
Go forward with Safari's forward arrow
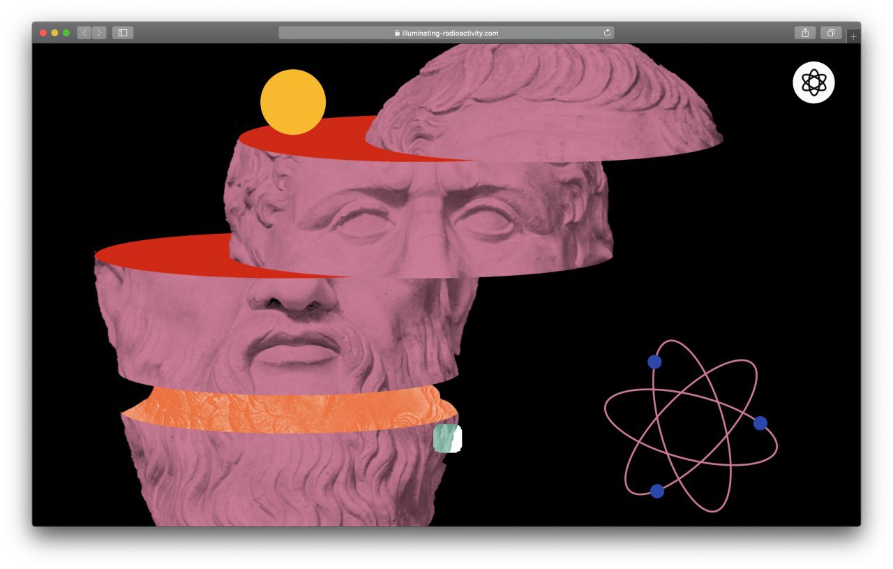(99, 33)
